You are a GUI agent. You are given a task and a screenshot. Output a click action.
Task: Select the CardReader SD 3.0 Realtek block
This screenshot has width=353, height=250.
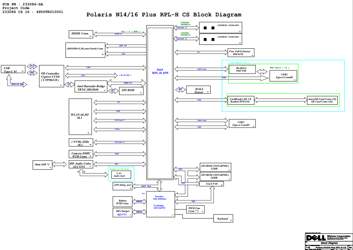pos(241,100)
